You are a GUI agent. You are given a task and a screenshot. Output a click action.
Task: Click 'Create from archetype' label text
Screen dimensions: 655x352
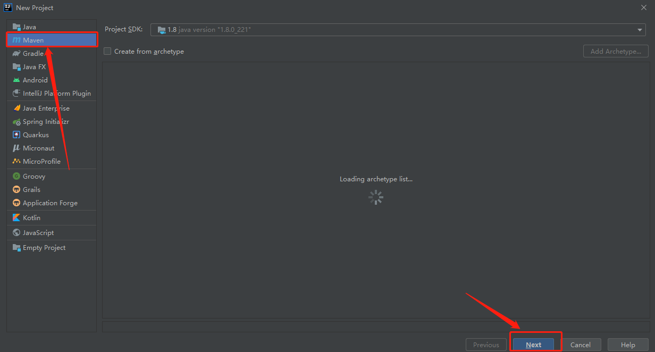click(x=149, y=51)
